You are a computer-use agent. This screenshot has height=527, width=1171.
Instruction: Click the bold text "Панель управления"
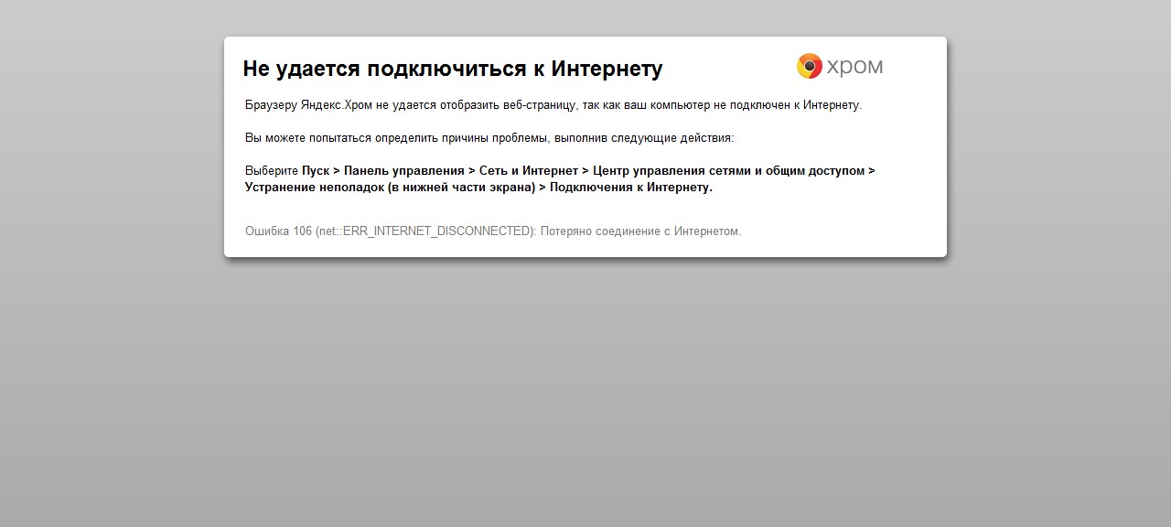[x=404, y=171]
